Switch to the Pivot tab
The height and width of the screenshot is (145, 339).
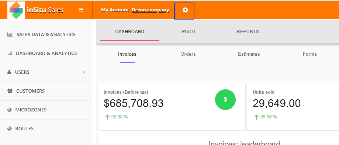click(x=189, y=32)
